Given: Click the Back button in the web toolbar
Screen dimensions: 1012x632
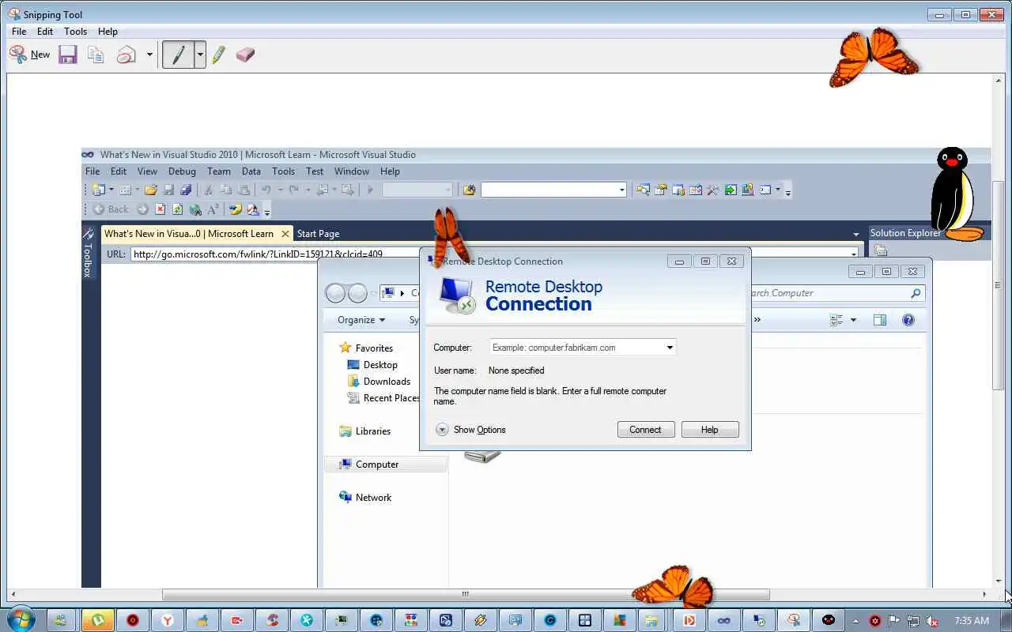Looking at the screenshot, I should click(x=111, y=209).
